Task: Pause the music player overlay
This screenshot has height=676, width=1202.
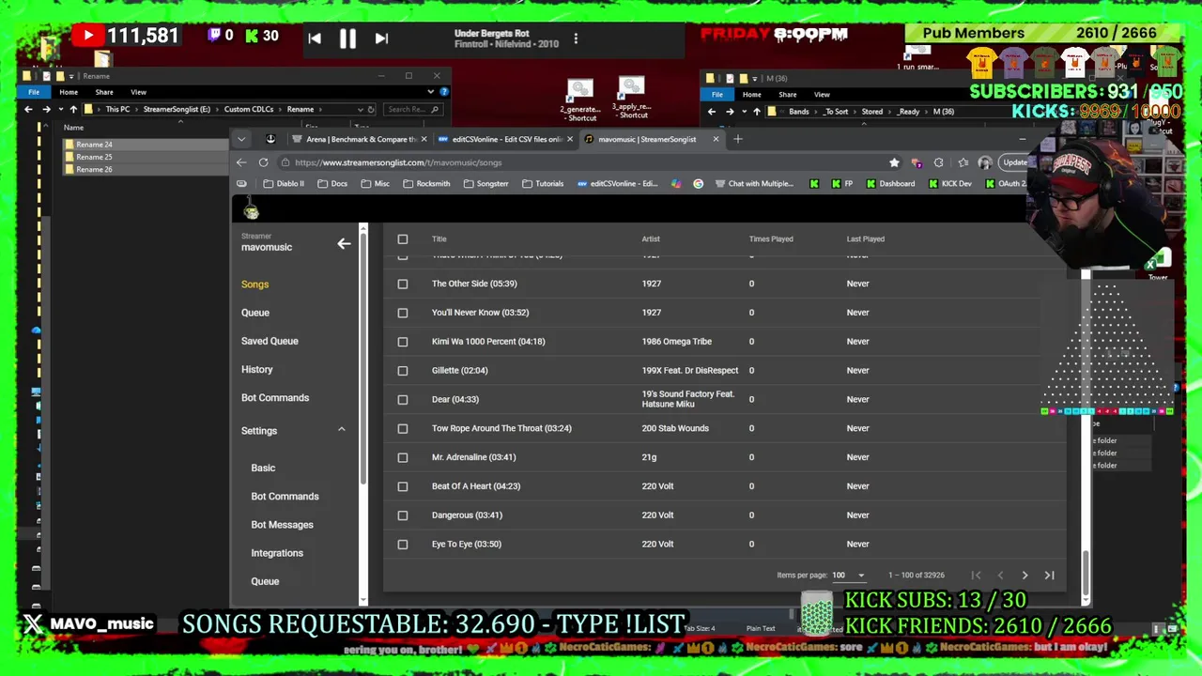Action: point(347,38)
